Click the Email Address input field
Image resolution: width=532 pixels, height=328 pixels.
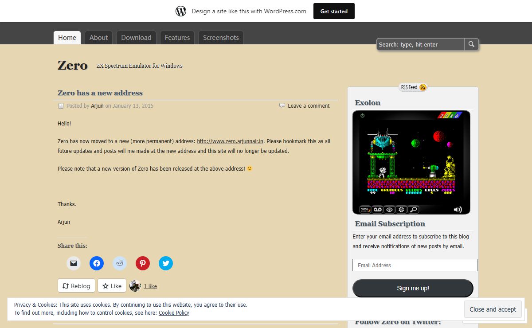click(415, 265)
